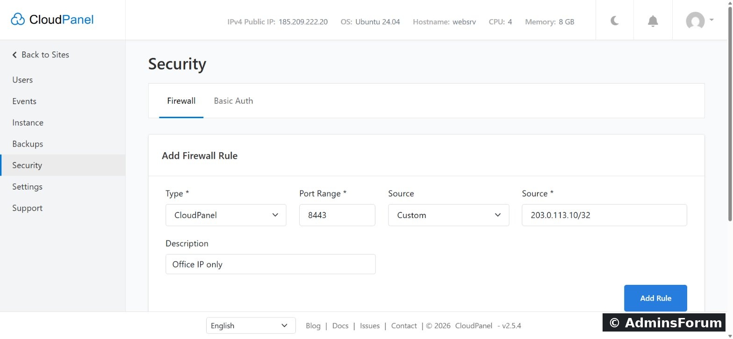Click the Description field

(x=271, y=264)
